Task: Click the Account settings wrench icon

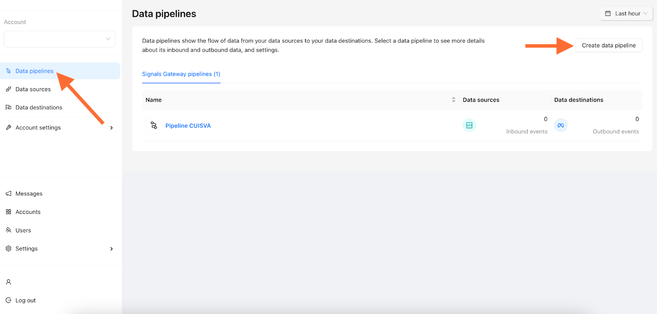Action: (8, 128)
